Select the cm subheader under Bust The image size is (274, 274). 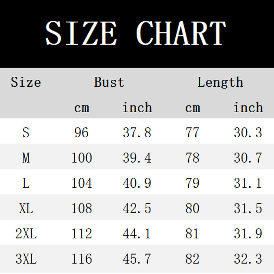tap(82, 108)
